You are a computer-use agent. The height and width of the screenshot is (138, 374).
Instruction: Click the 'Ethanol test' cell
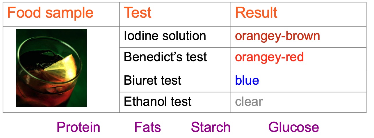click(158, 102)
